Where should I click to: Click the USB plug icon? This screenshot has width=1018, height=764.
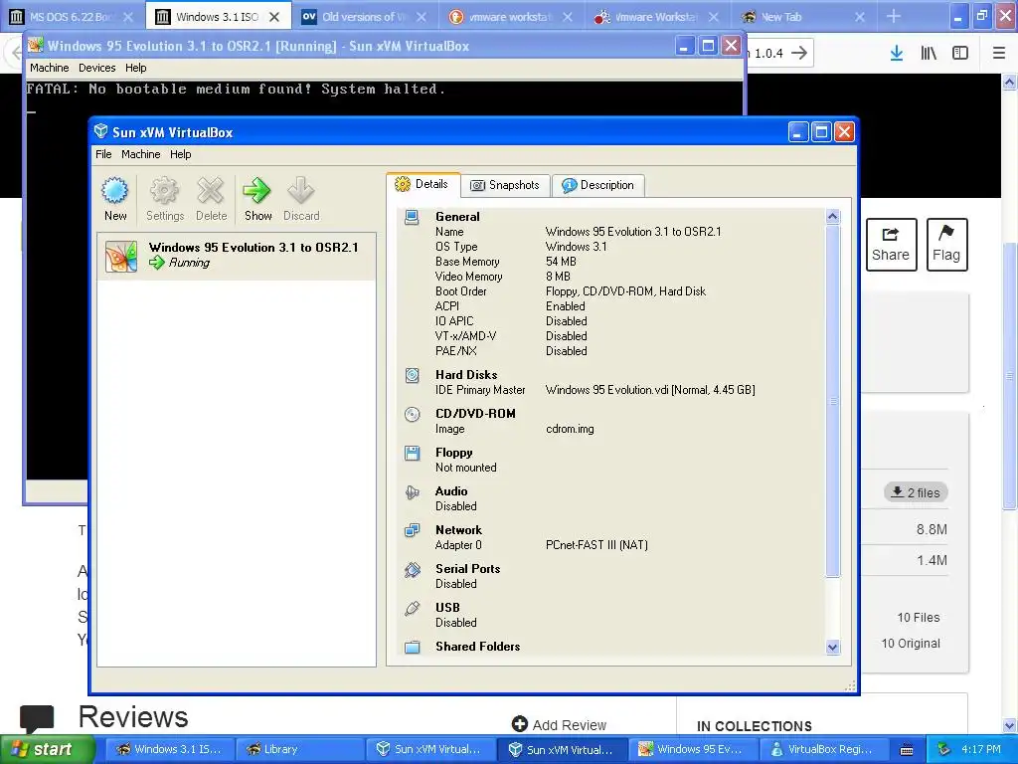(413, 608)
